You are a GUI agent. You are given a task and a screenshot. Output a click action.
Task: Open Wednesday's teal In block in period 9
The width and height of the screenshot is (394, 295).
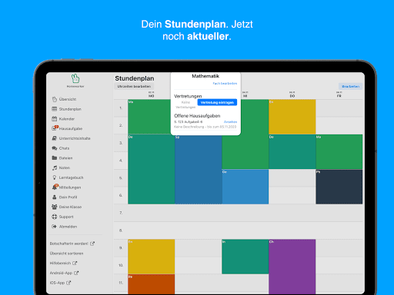tap(245, 257)
